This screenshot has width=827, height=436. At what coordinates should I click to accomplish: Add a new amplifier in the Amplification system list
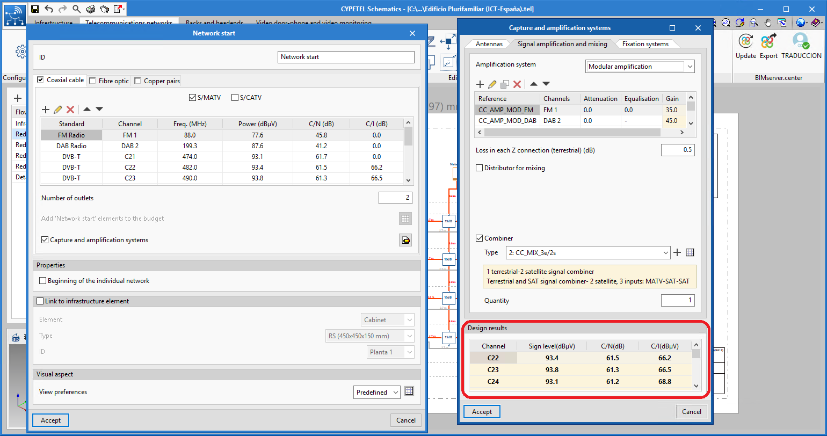click(480, 84)
